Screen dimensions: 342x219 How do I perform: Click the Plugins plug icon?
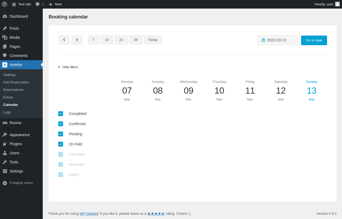(5, 144)
